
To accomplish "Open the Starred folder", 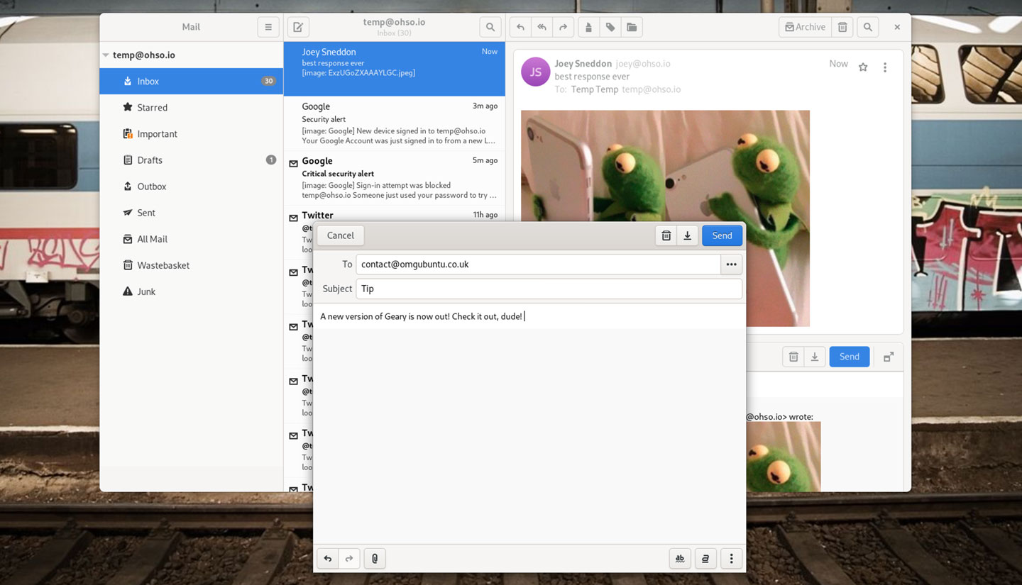I will pos(192,107).
